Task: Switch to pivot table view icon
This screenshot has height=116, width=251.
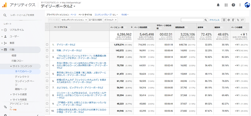Action: [x=242, y=20]
